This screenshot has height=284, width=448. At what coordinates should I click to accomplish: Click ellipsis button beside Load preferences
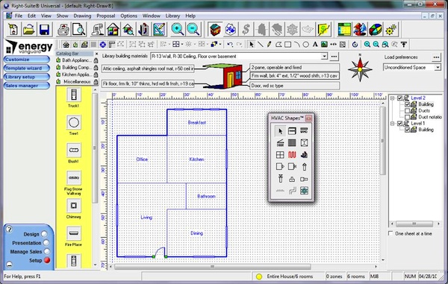pos(436,57)
